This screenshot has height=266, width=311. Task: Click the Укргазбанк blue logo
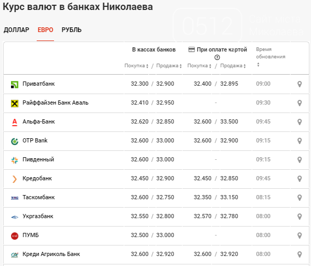click(x=15, y=217)
